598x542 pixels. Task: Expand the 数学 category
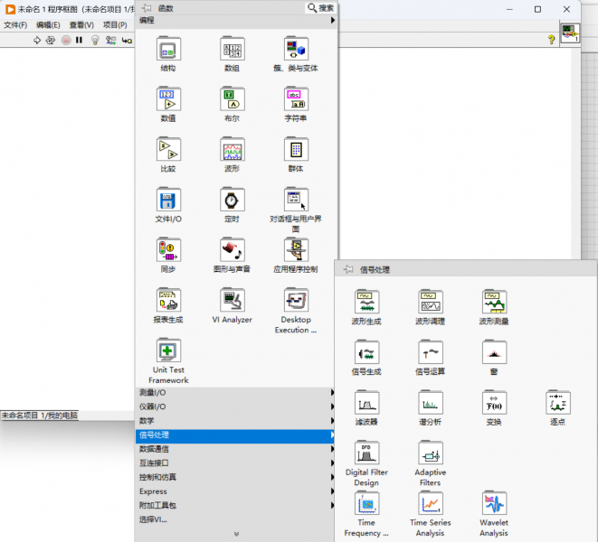(235, 420)
